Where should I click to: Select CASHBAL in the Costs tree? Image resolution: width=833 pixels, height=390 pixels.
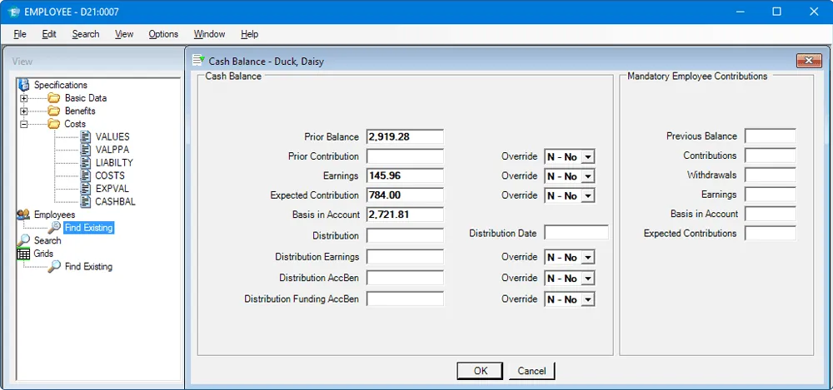[x=115, y=201]
